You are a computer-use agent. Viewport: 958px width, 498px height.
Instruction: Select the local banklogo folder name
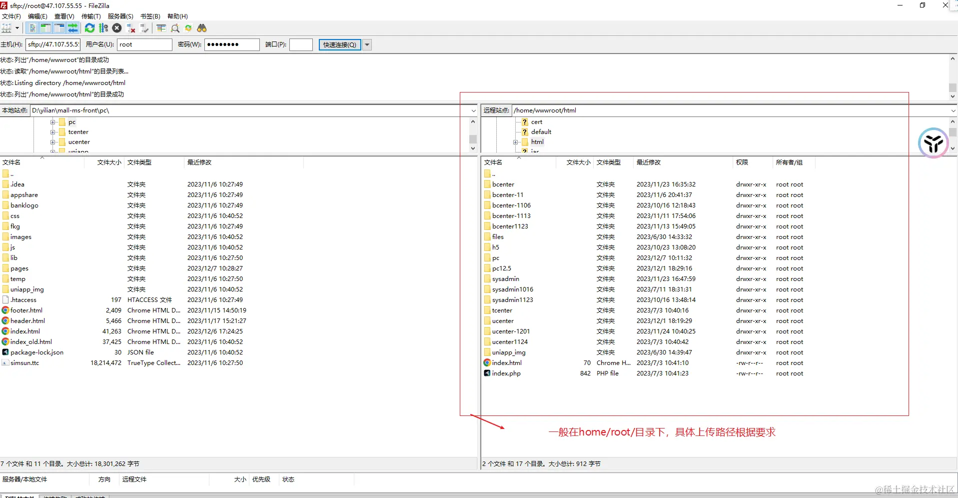[24, 205]
